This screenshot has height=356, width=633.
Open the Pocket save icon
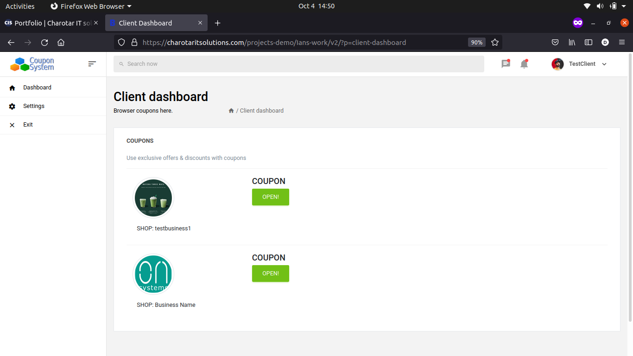[555, 42]
